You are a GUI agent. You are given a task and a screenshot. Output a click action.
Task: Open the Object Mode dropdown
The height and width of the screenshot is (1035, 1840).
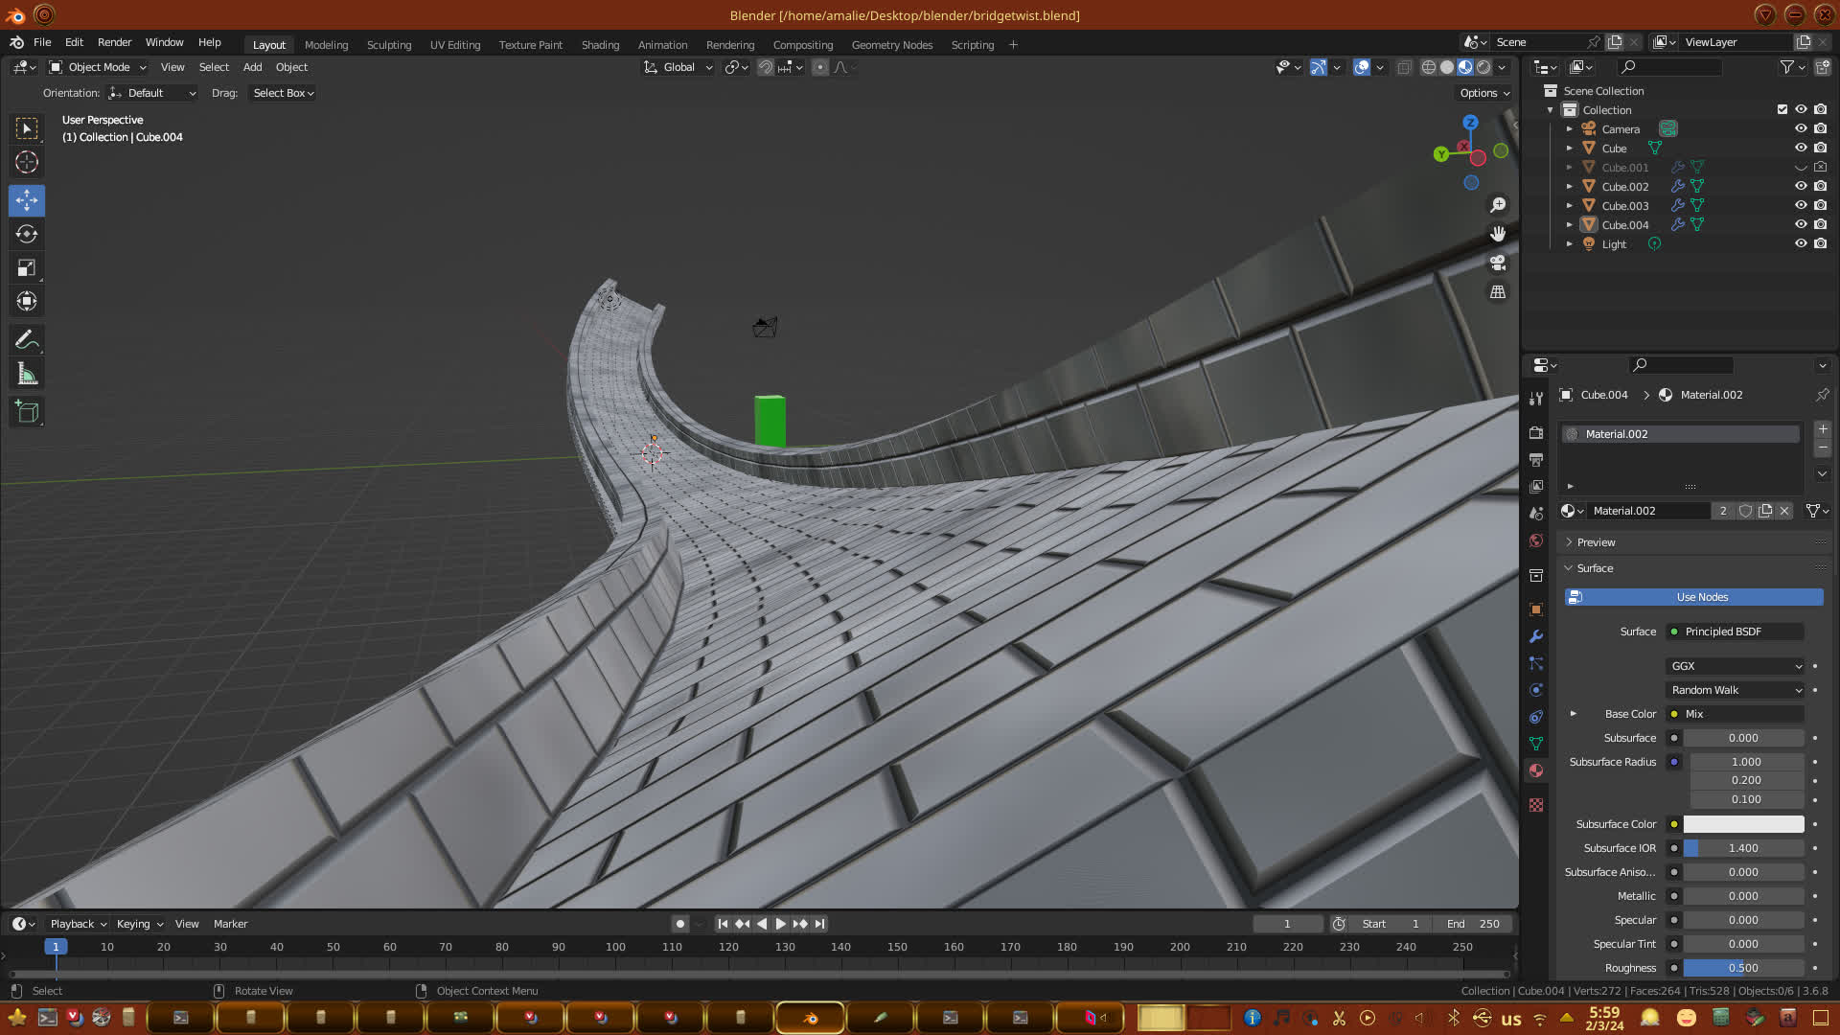point(98,67)
